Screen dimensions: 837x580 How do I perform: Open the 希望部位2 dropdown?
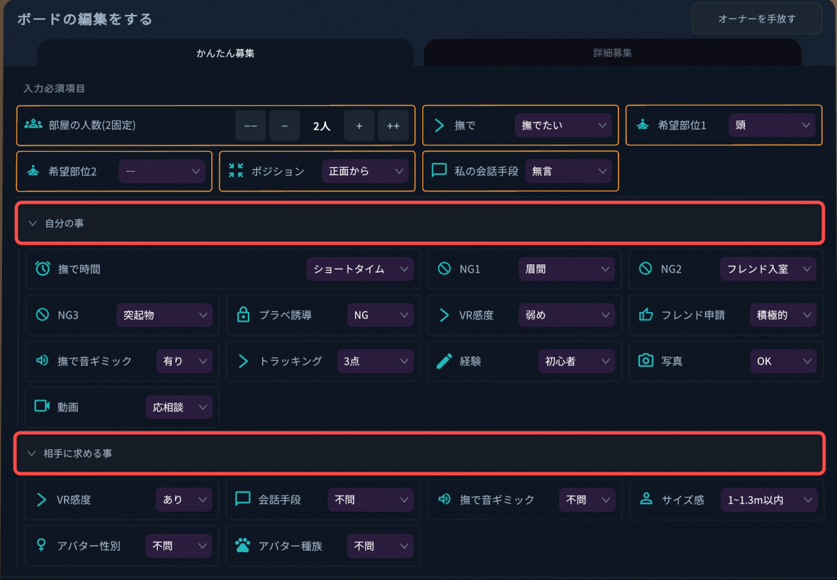[x=162, y=171]
